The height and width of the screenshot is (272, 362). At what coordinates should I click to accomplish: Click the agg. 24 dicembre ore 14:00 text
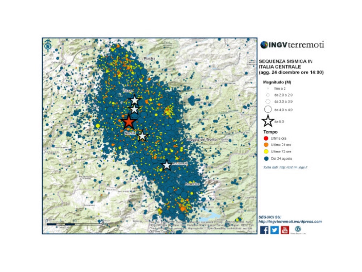pyautogui.click(x=291, y=73)
